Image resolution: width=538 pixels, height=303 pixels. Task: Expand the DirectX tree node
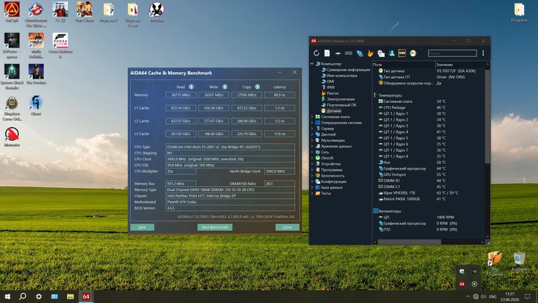point(312,158)
